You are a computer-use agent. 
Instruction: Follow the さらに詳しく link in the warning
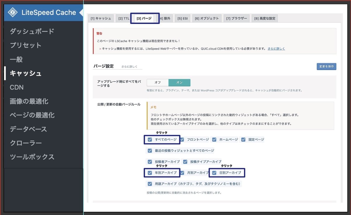coord(276,48)
